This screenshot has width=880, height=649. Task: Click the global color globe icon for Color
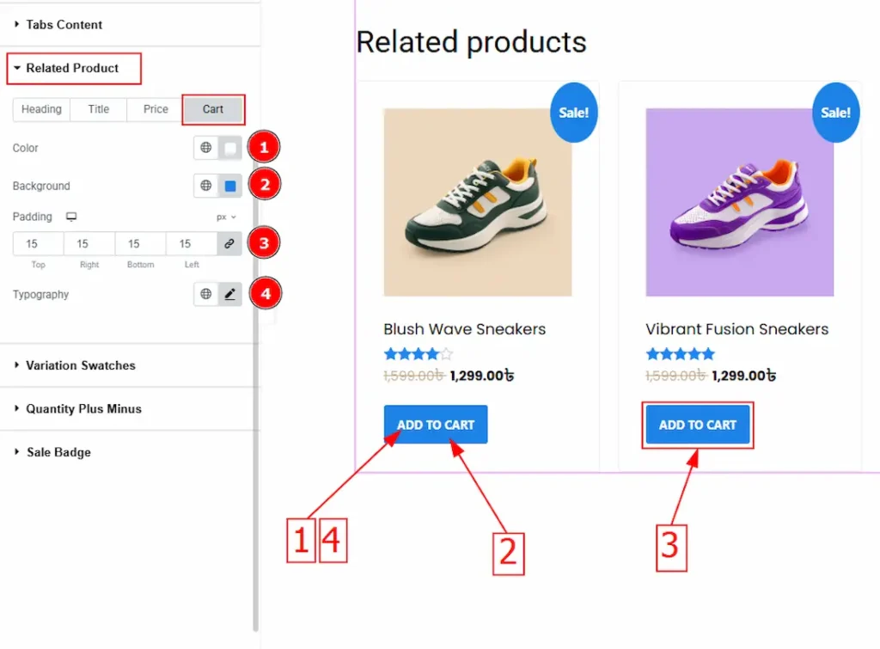[206, 148]
